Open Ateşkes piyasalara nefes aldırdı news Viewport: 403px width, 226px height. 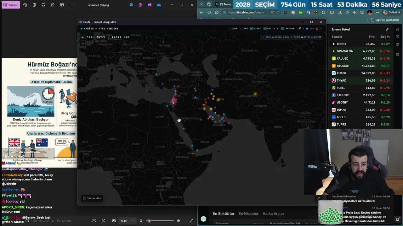(353, 201)
